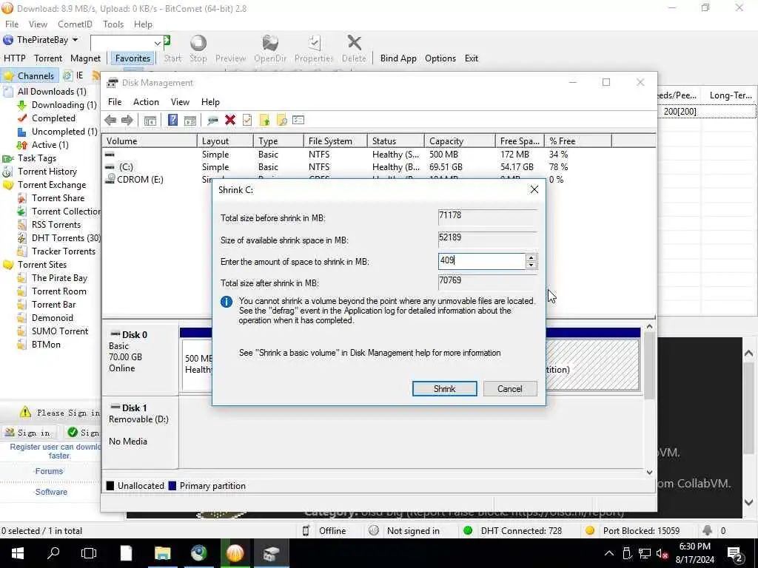Click show/hide console tree toolbar icon
The width and height of the screenshot is (758, 568).
(x=150, y=121)
